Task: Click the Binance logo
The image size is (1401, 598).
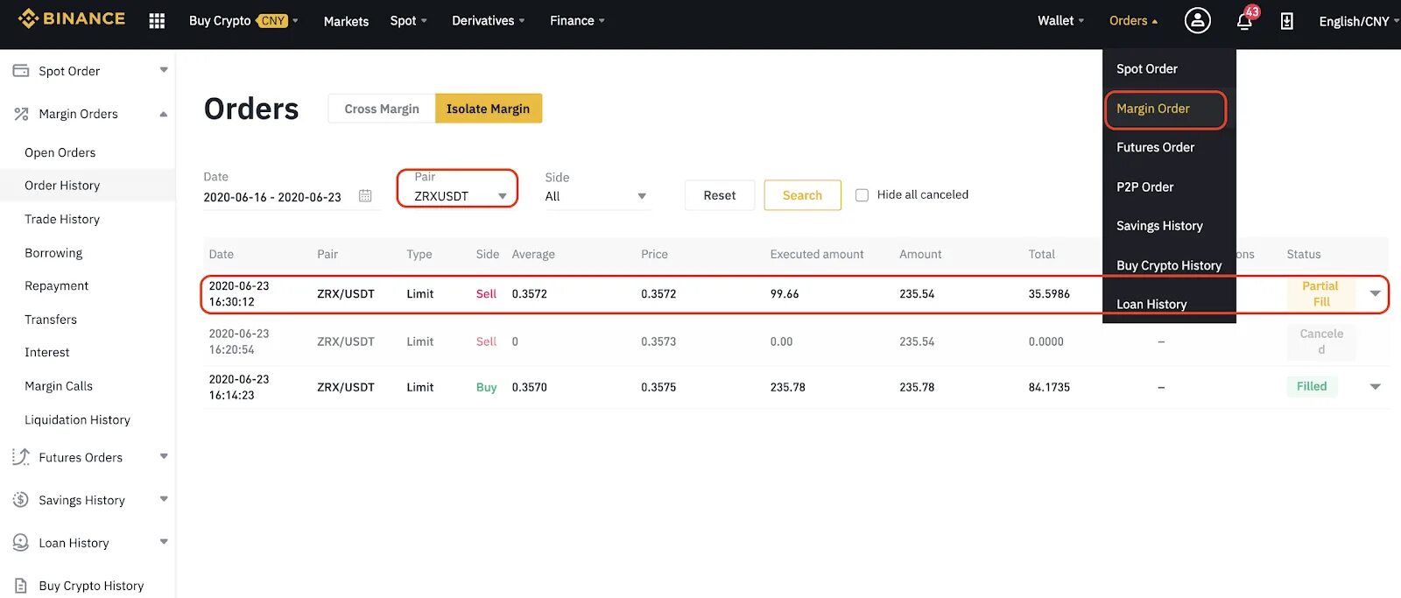Action: 72,19
